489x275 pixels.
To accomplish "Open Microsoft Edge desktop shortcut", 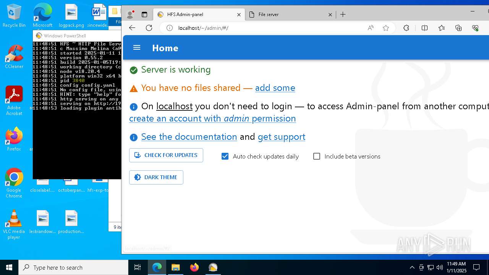I will [x=42, y=15].
